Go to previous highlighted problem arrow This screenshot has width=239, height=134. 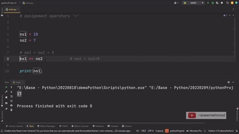point(230,15)
